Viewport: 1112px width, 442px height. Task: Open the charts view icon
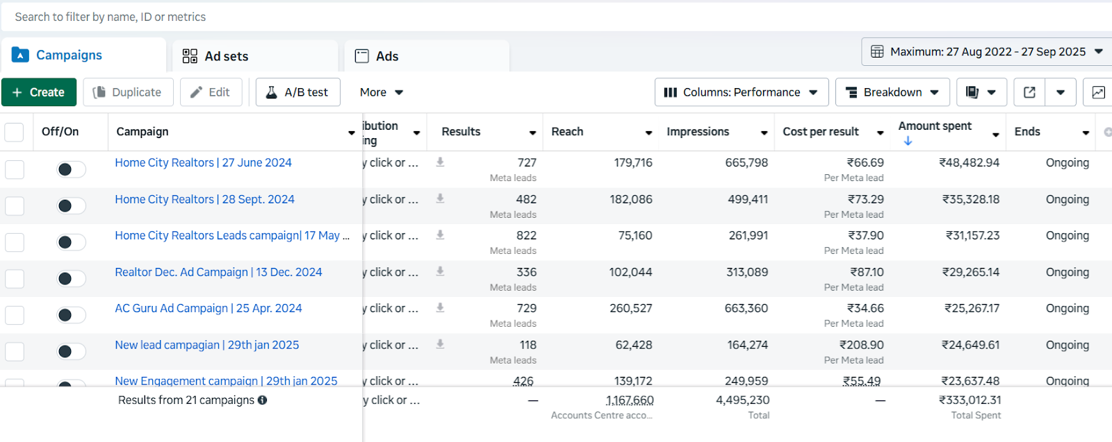(1098, 92)
